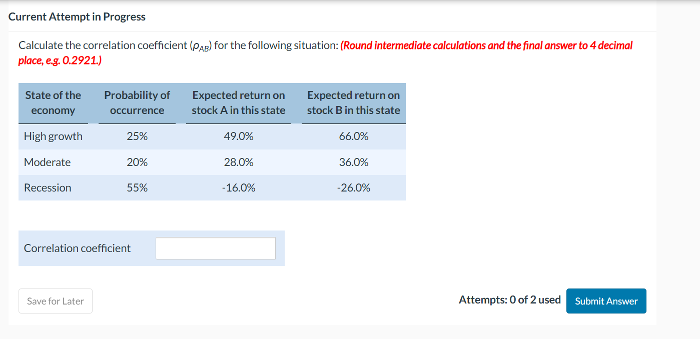Select the Current Attempt in Progress heading
Screen dimensions: 700x339
77,16
